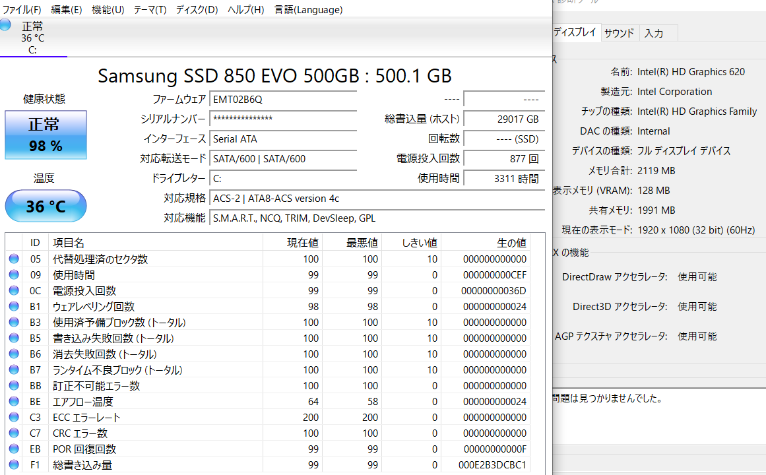Click the しきい値 column header
Image resolution: width=766 pixels, height=475 pixels.
pyautogui.click(x=411, y=243)
